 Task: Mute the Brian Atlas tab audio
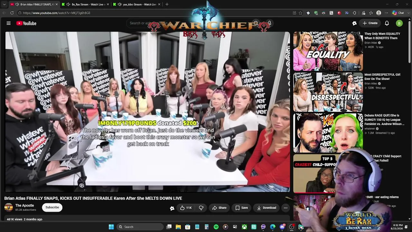pyautogui.click(x=17, y=5)
